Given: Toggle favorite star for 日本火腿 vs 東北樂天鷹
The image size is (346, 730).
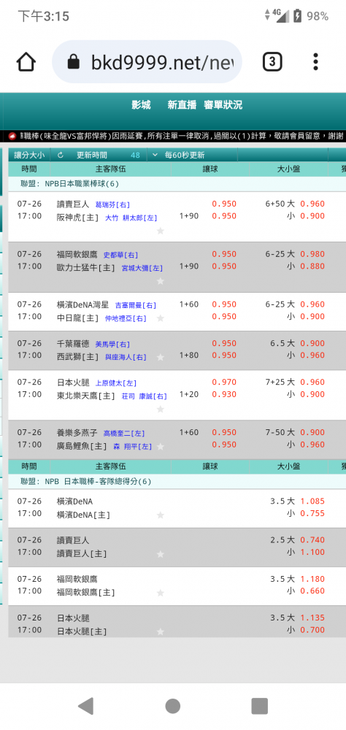Looking at the screenshot, I should (160, 409).
